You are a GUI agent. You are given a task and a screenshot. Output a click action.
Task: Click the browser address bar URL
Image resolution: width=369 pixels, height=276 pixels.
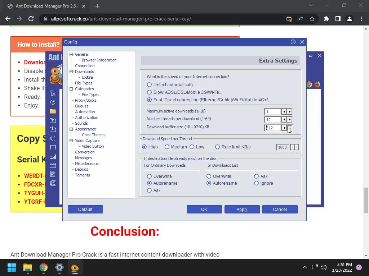pos(121,19)
